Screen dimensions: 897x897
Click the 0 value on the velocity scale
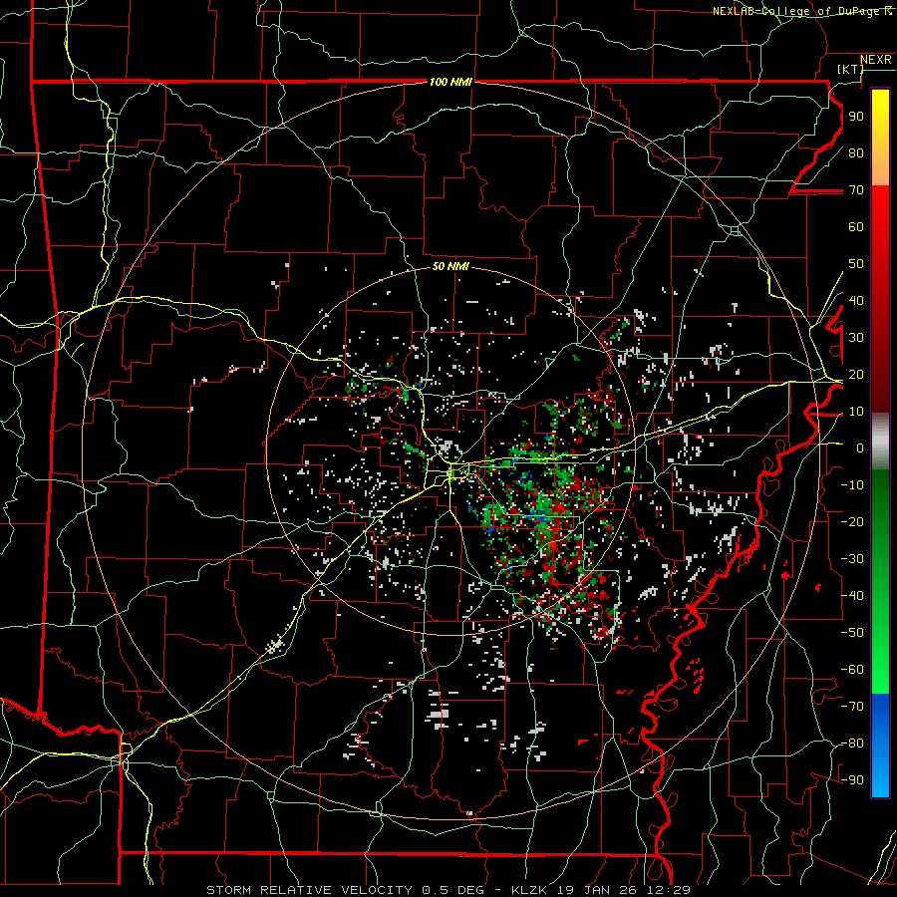[x=859, y=448]
